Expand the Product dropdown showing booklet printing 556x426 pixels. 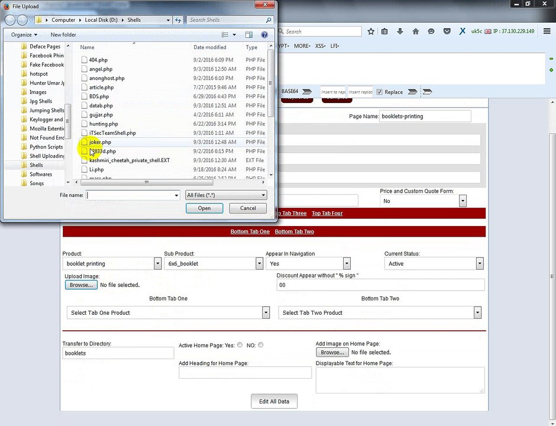point(158,263)
